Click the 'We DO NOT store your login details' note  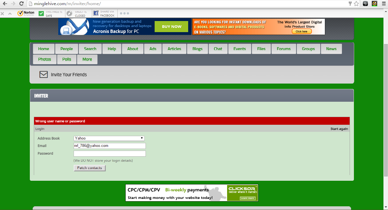point(103,161)
